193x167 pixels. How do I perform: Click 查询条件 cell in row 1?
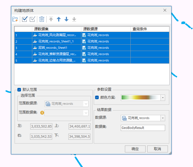point(150,35)
